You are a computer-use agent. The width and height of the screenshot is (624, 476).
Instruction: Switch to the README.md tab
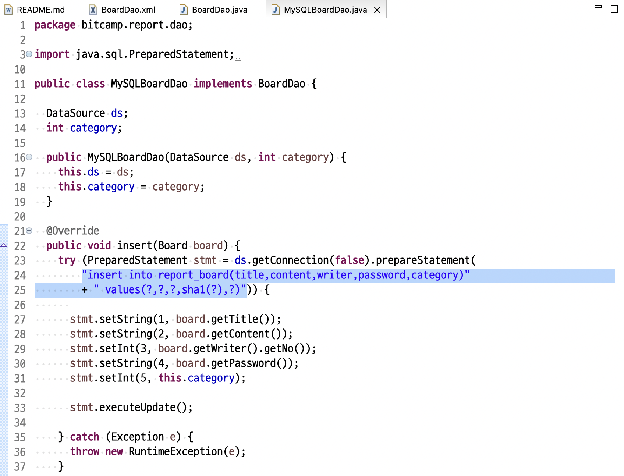(x=35, y=10)
